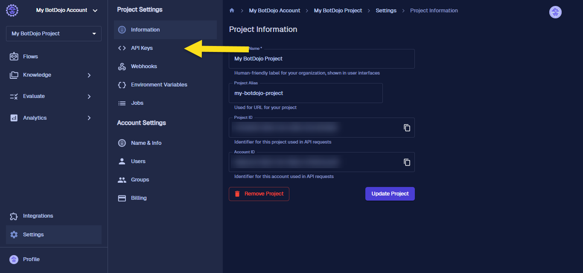Screen dimensions: 583x273
Task: Click the Evaluate checklist icon
Action: pyautogui.click(x=14, y=96)
